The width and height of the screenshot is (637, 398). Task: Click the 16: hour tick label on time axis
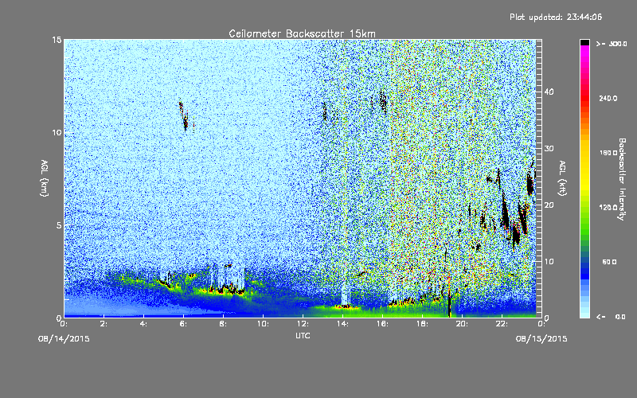pos(382,324)
